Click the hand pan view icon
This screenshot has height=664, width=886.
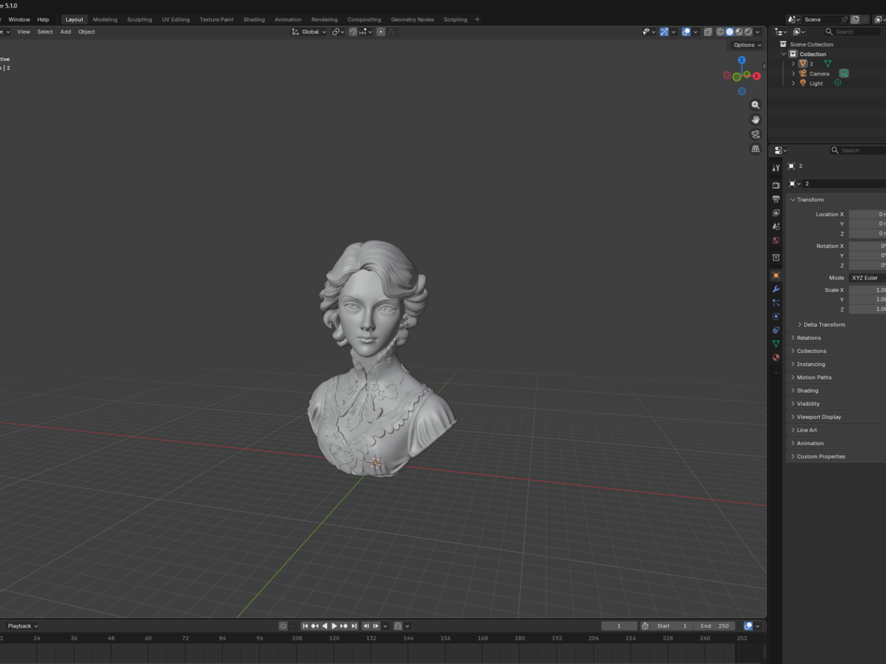click(x=755, y=120)
